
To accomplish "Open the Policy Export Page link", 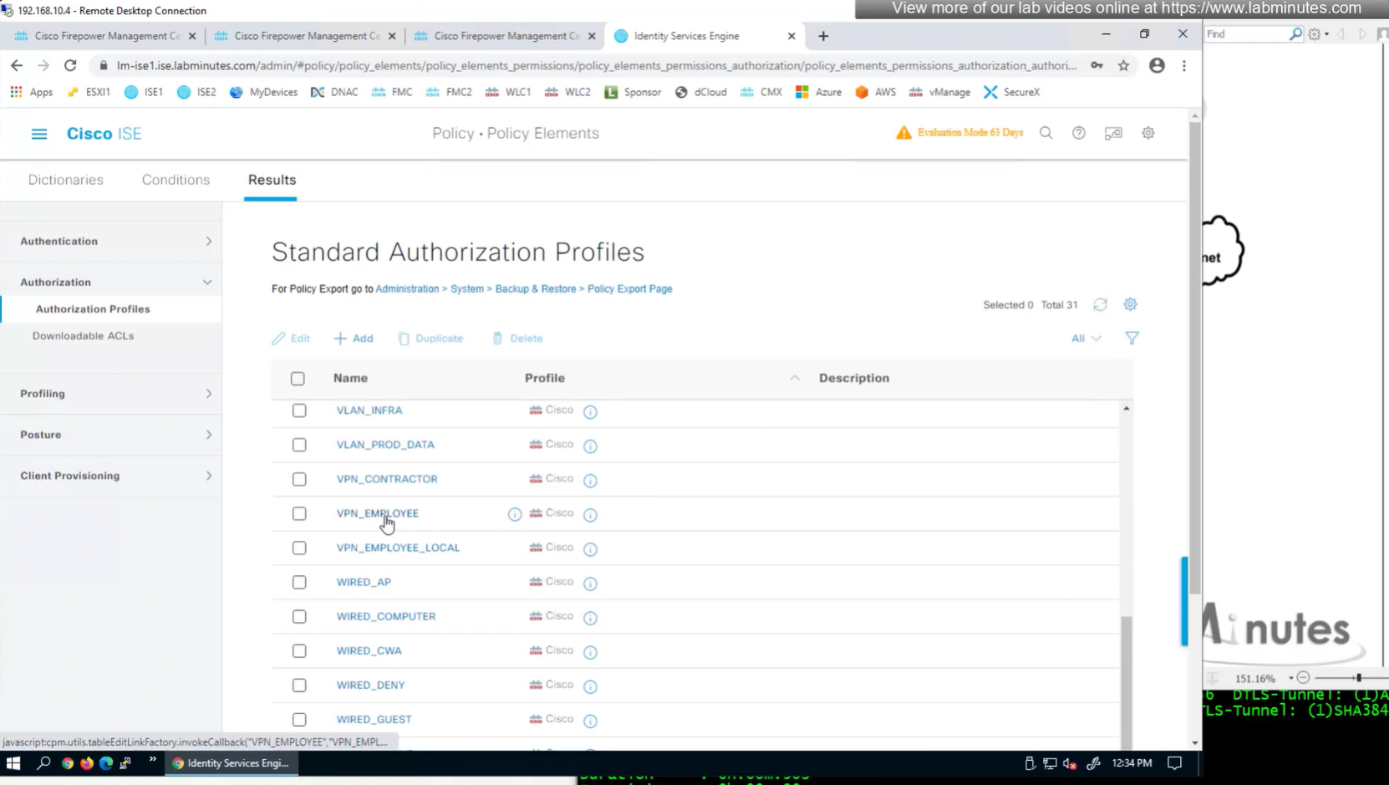I will (x=629, y=289).
